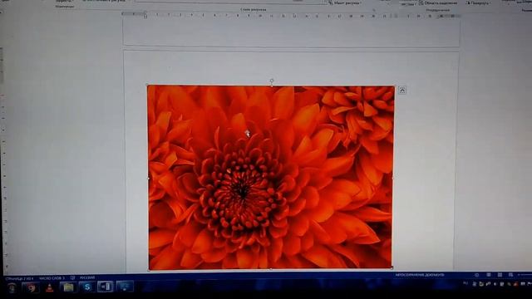Switch to Read Mode view

pyautogui.click(x=488, y=275)
